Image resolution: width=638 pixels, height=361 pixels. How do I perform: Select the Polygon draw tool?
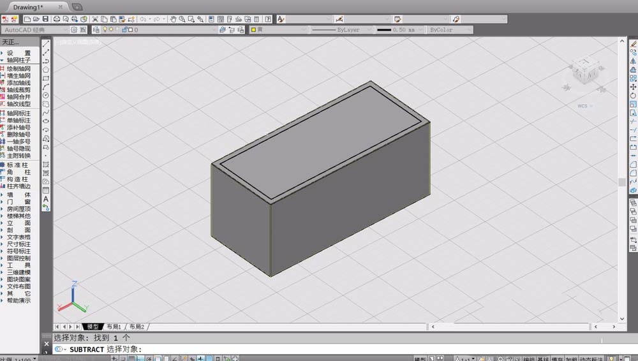pyautogui.click(x=46, y=70)
